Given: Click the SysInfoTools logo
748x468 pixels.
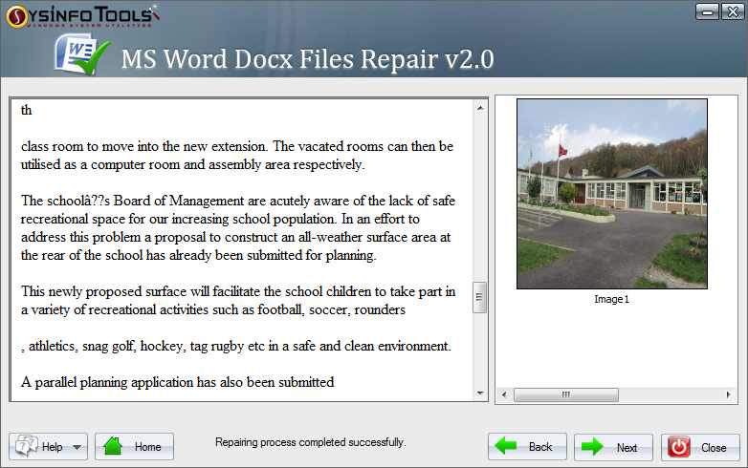Looking at the screenshot, I should pyautogui.click(x=82, y=16).
